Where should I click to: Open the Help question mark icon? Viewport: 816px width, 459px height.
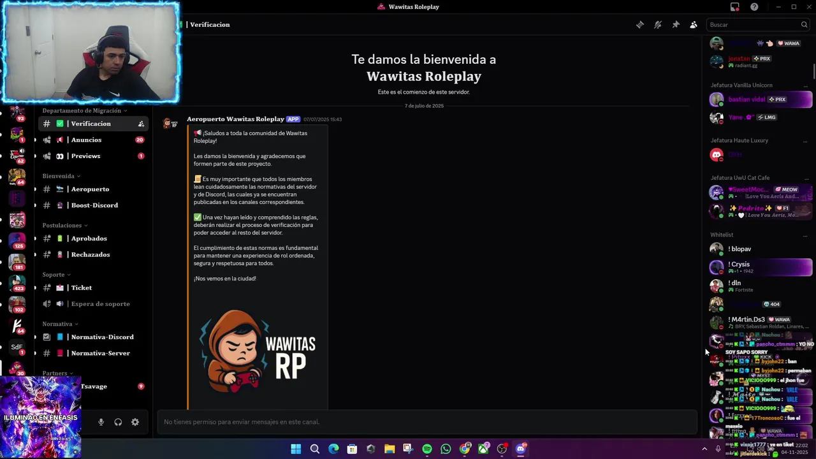[x=754, y=7]
